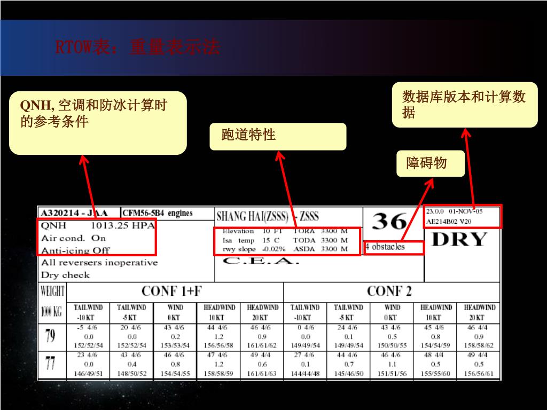Viewport: 547px width, 410px height.
Task: Select the 'rwy slope -0.02%' entry
Action: tap(254, 249)
